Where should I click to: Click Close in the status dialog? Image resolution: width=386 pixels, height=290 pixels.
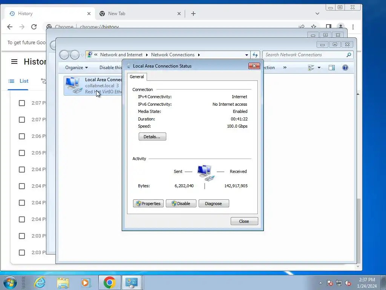[244, 221]
